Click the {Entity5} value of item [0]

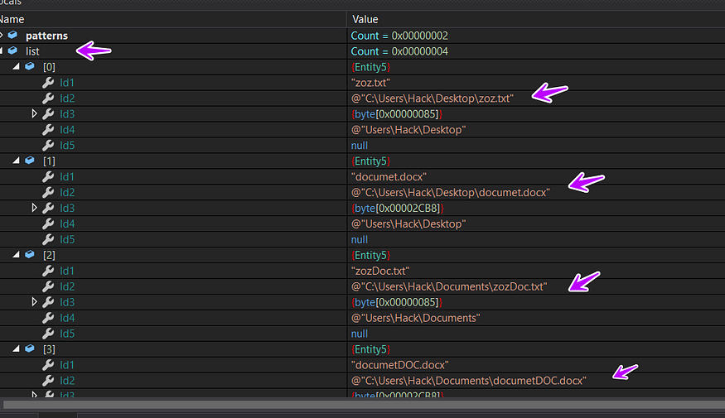click(371, 67)
